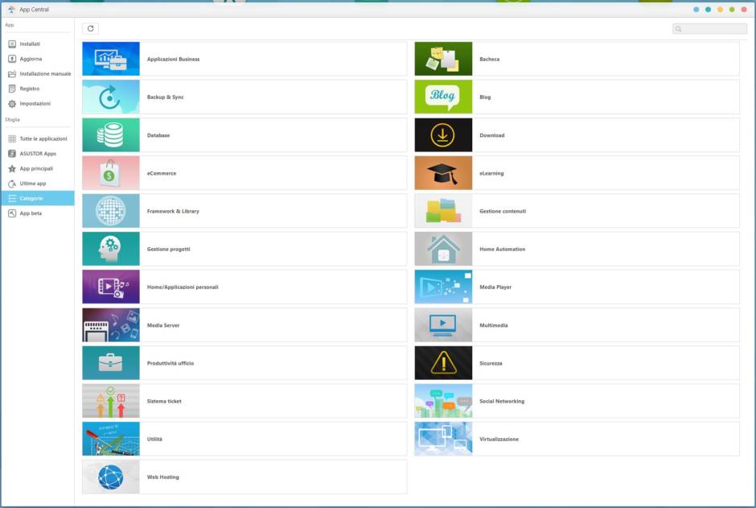The image size is (756, 508).
Task: Open Impostazioni settings in sidebar
Action: point(35,104)
